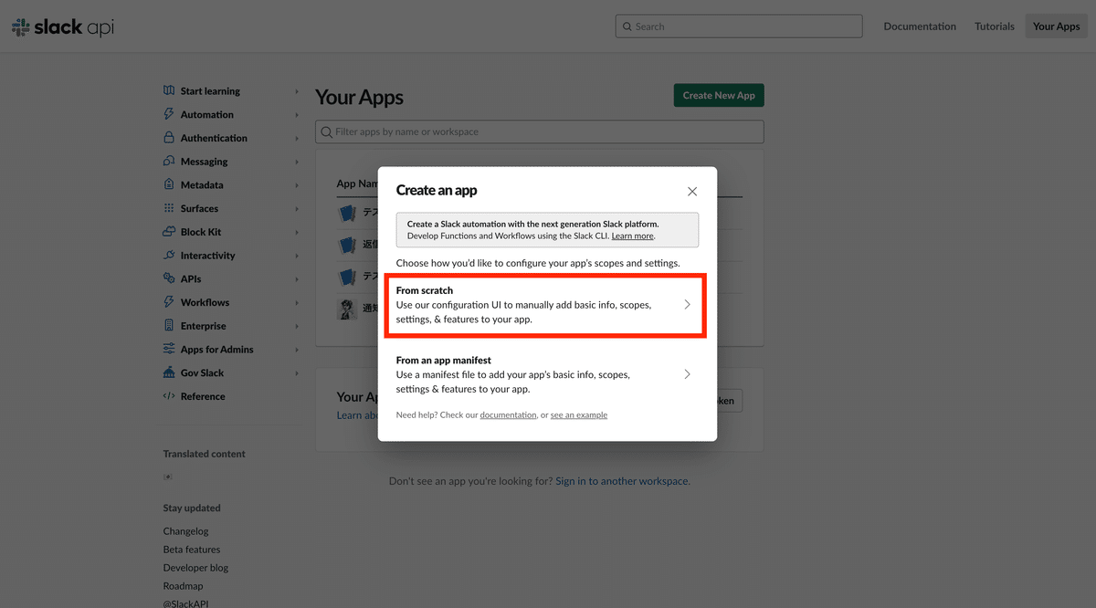This screenshot has height=608, width=1096.
Task: Expand the Block Kit section arrow
Action: (x=297, y=233)
